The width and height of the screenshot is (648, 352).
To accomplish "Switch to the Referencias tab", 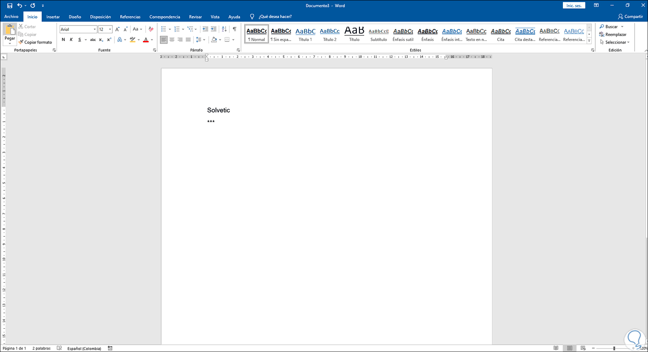I will coord(130,17).
